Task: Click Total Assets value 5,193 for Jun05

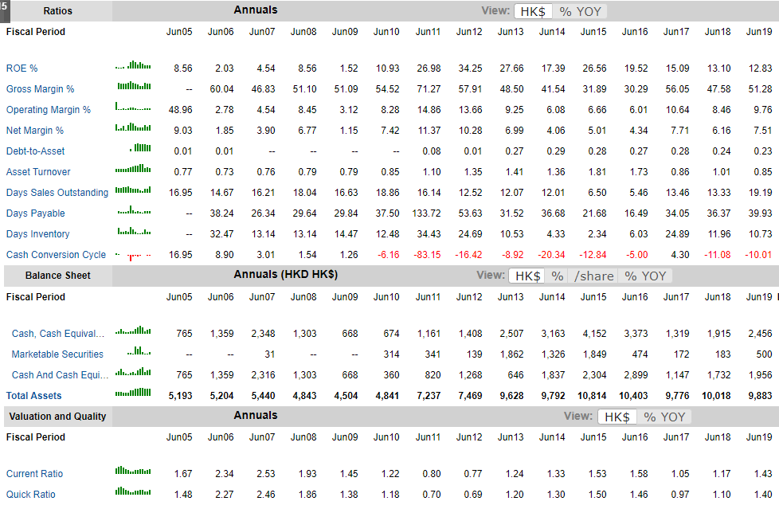Action: click(x=180, y=396)
